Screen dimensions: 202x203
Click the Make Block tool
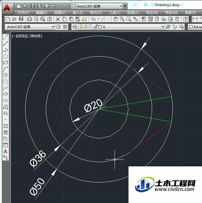(5, 113)
